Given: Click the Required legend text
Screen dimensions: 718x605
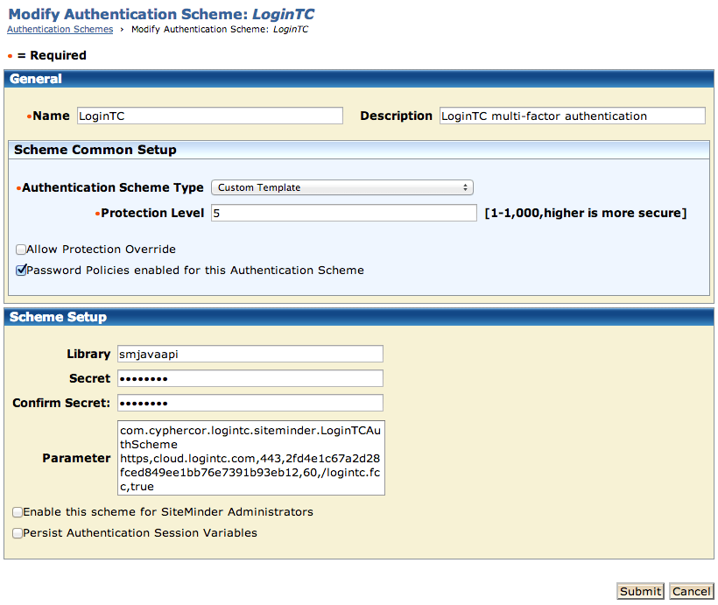Looking at the screenshot, I should (x=52, y=55).
